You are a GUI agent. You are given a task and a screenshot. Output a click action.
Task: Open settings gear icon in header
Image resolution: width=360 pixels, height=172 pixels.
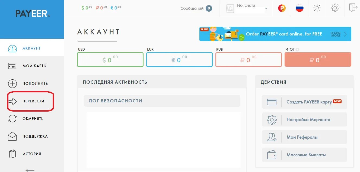(335, 8)
